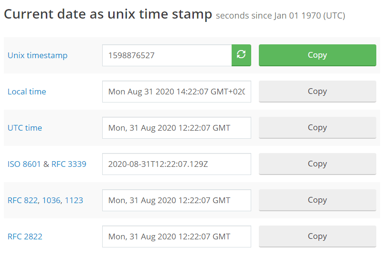The image size is (383, 257).
Task: Open the Unix timestamp link
Action: coord(37,55)
